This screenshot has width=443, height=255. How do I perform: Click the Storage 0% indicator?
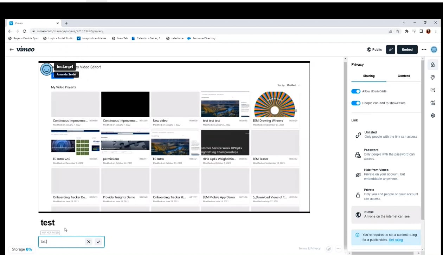pyautogui.click(x=22, y=249)
